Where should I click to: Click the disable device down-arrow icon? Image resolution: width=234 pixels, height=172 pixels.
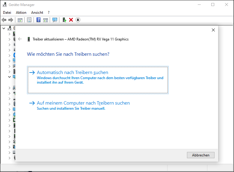78,20
